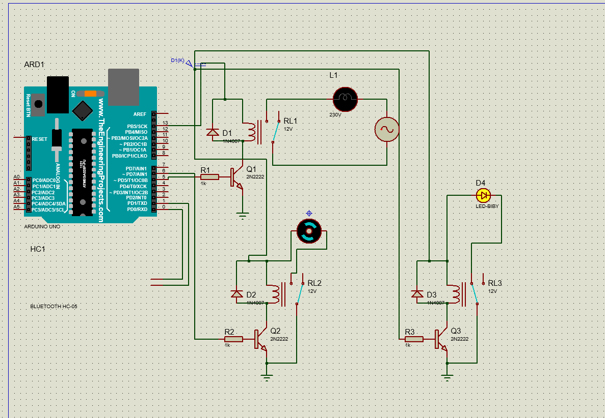Click the LED-BIBY value label

487,206
